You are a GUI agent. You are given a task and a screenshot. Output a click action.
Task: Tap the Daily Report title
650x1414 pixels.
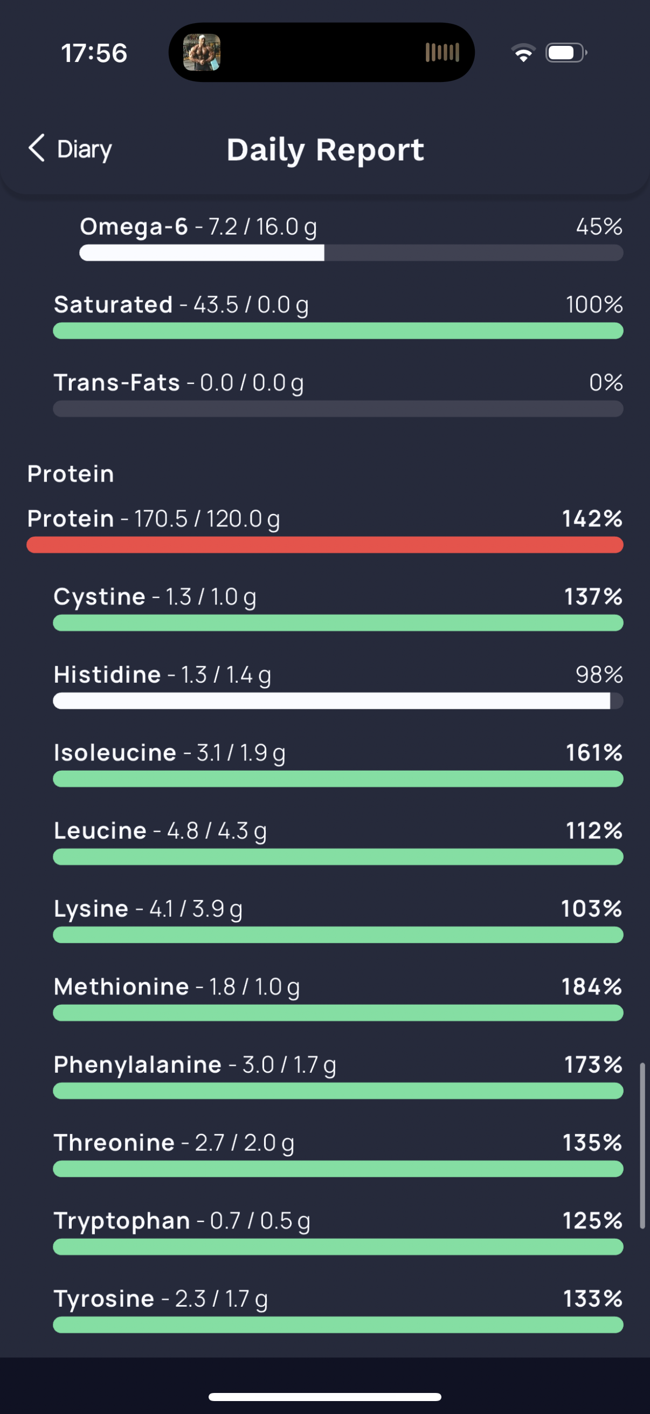pyautogui.click(x=326, y=149)
